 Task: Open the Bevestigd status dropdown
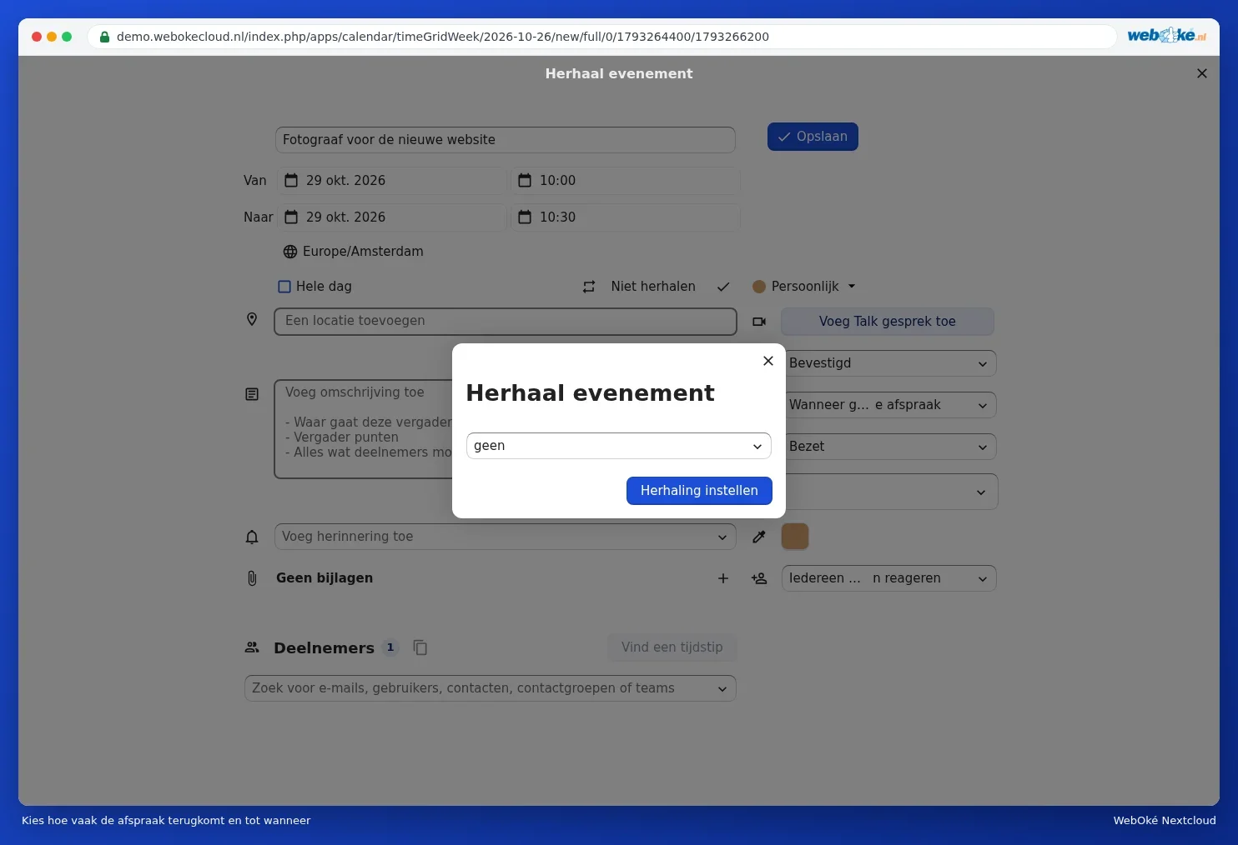point(889,363)
